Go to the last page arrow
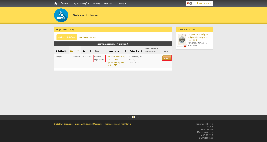Screen dimensions: 267x142 [x=139, y=117]
